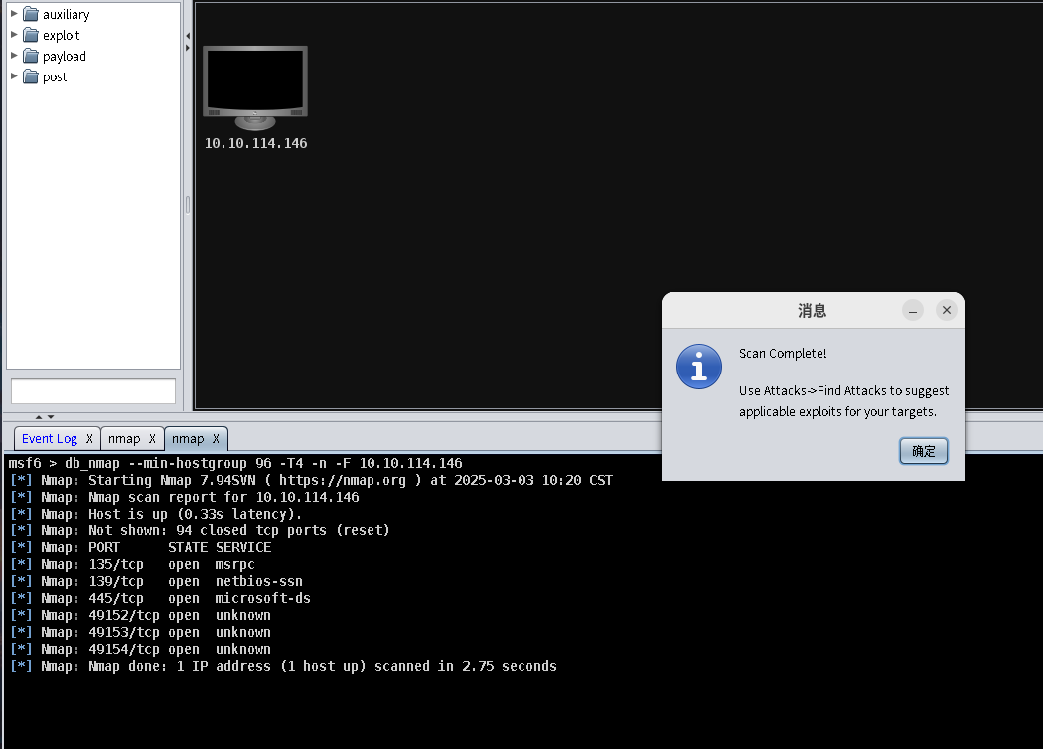Expand the post modules disclosure triangle

coord(14,76)
